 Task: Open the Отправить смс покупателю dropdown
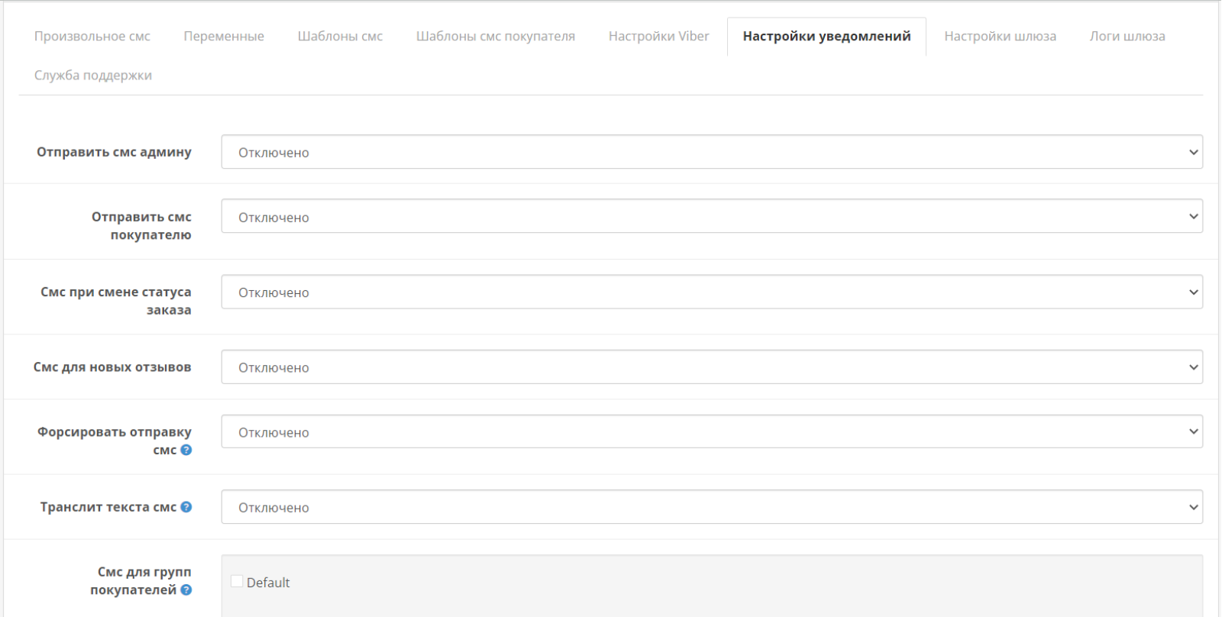pyautogui.click(x=712, y=216)
